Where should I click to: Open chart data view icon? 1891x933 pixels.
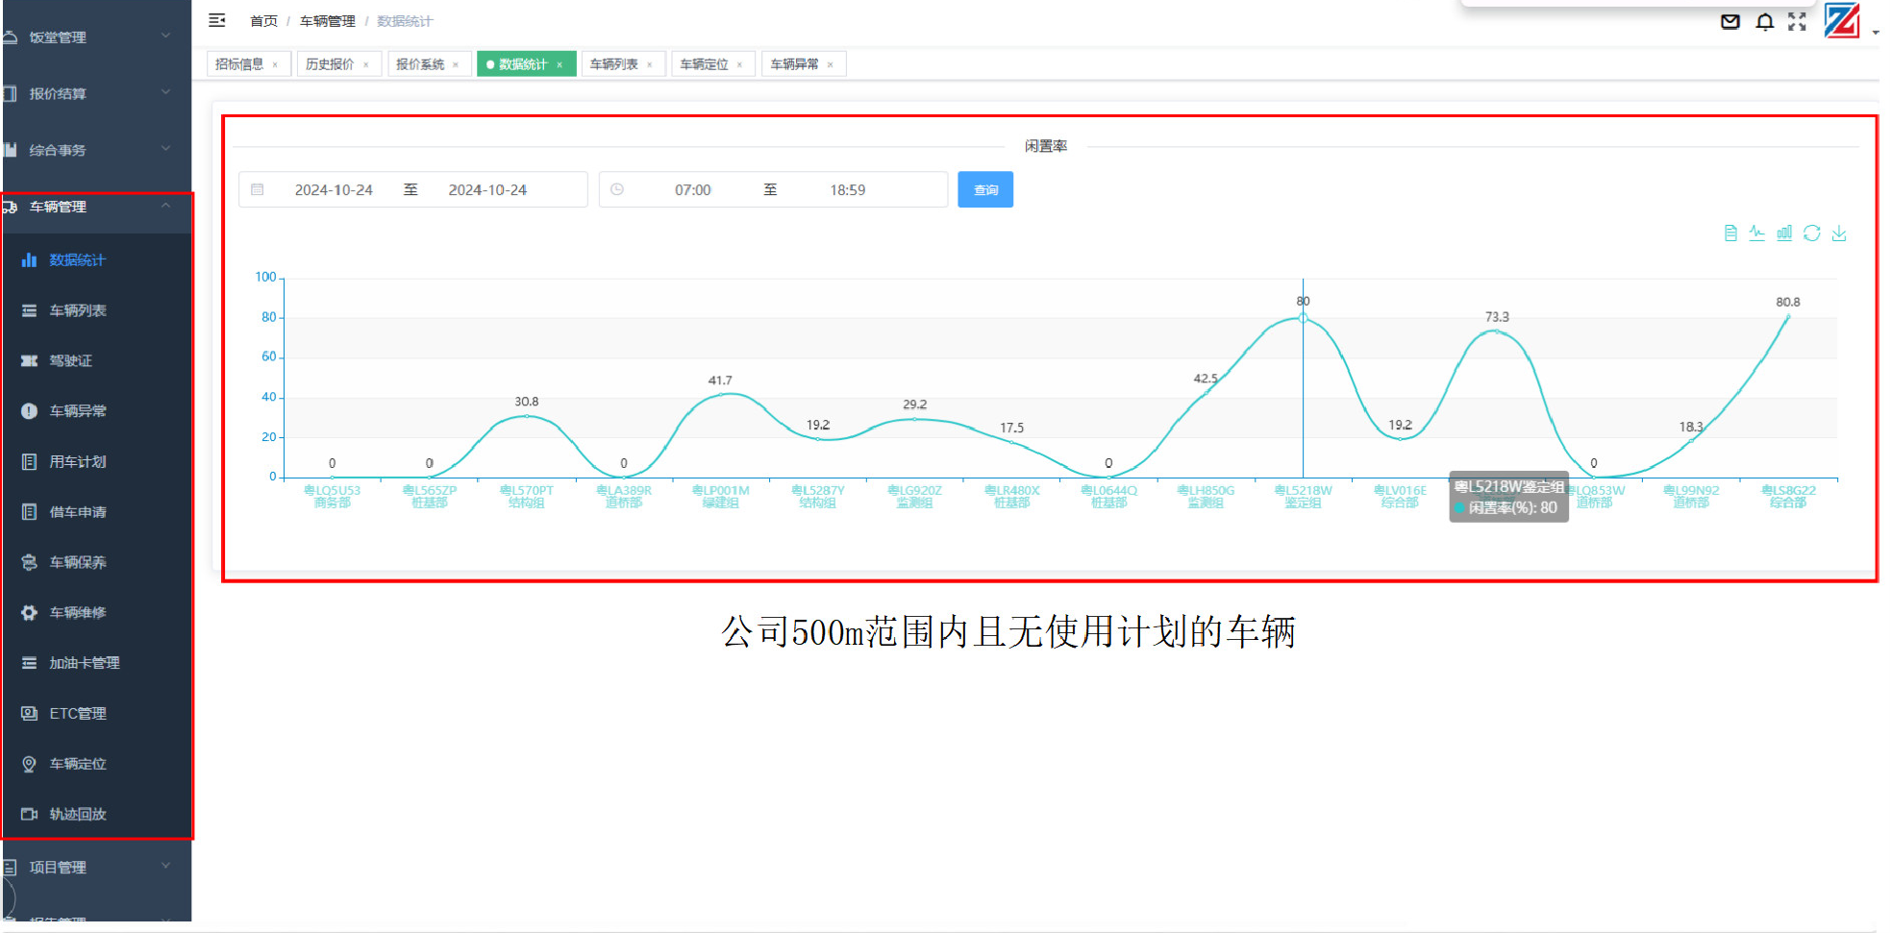1730,233
